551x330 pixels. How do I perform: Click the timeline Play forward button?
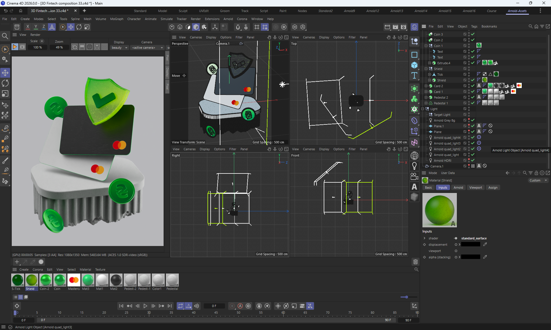(x=145, y=306)
